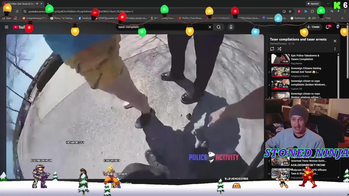The image size is (349, 196).
Task: Open the Comprehensive Reddit bookmark
Action: 35,18
